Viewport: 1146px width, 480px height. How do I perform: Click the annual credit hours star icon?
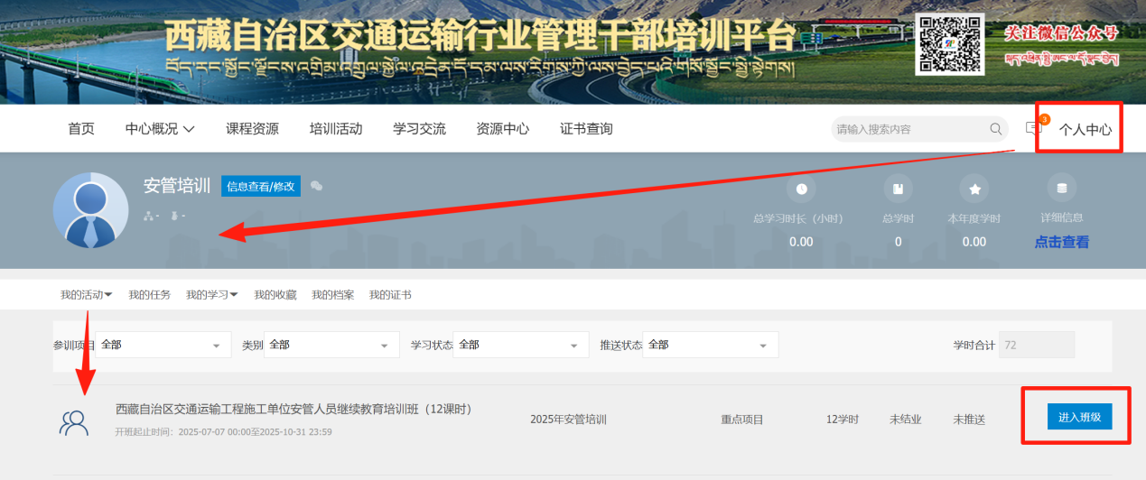click(974, 189)
